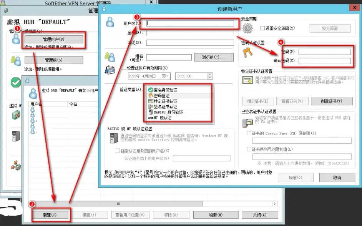Image resolution: width=362 pixels, height=226 pixels.
Task: Switch to the SoftEther VPN Server manager window
Action: tap(61, 3)
